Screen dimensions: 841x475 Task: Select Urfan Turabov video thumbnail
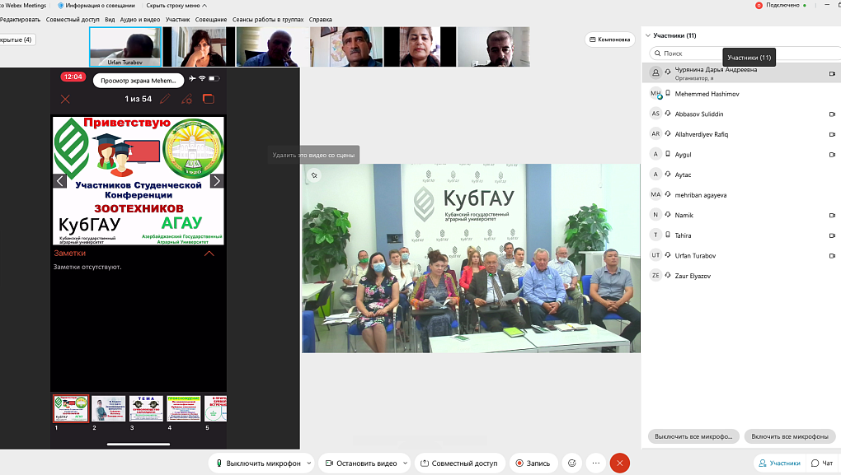pyautogui.click(x=125, y=47)
